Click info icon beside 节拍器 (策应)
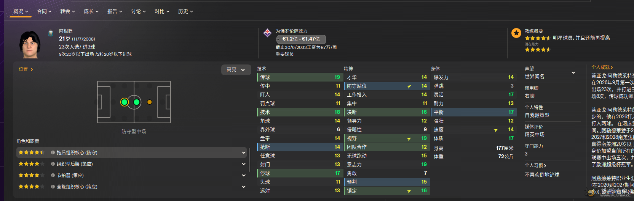Viewport: 634px width, 201px height. [x=53, y=175]
